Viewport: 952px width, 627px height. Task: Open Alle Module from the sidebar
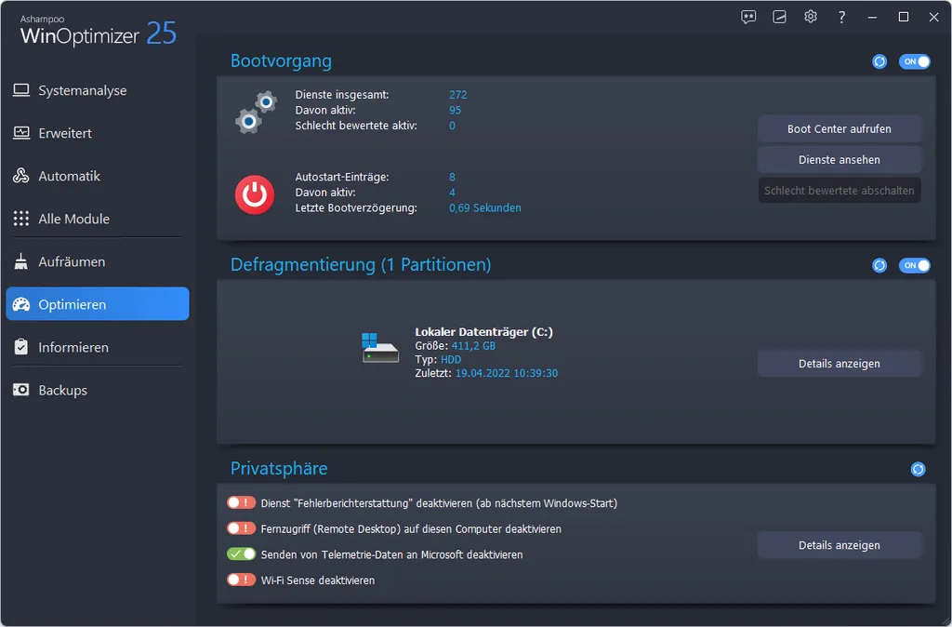[x=20, y=218]
